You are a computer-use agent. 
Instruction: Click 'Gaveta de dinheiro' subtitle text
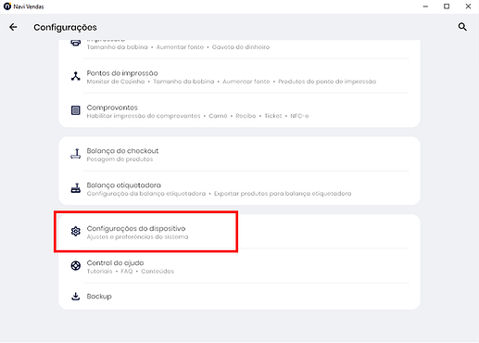(x=241, y=47)
